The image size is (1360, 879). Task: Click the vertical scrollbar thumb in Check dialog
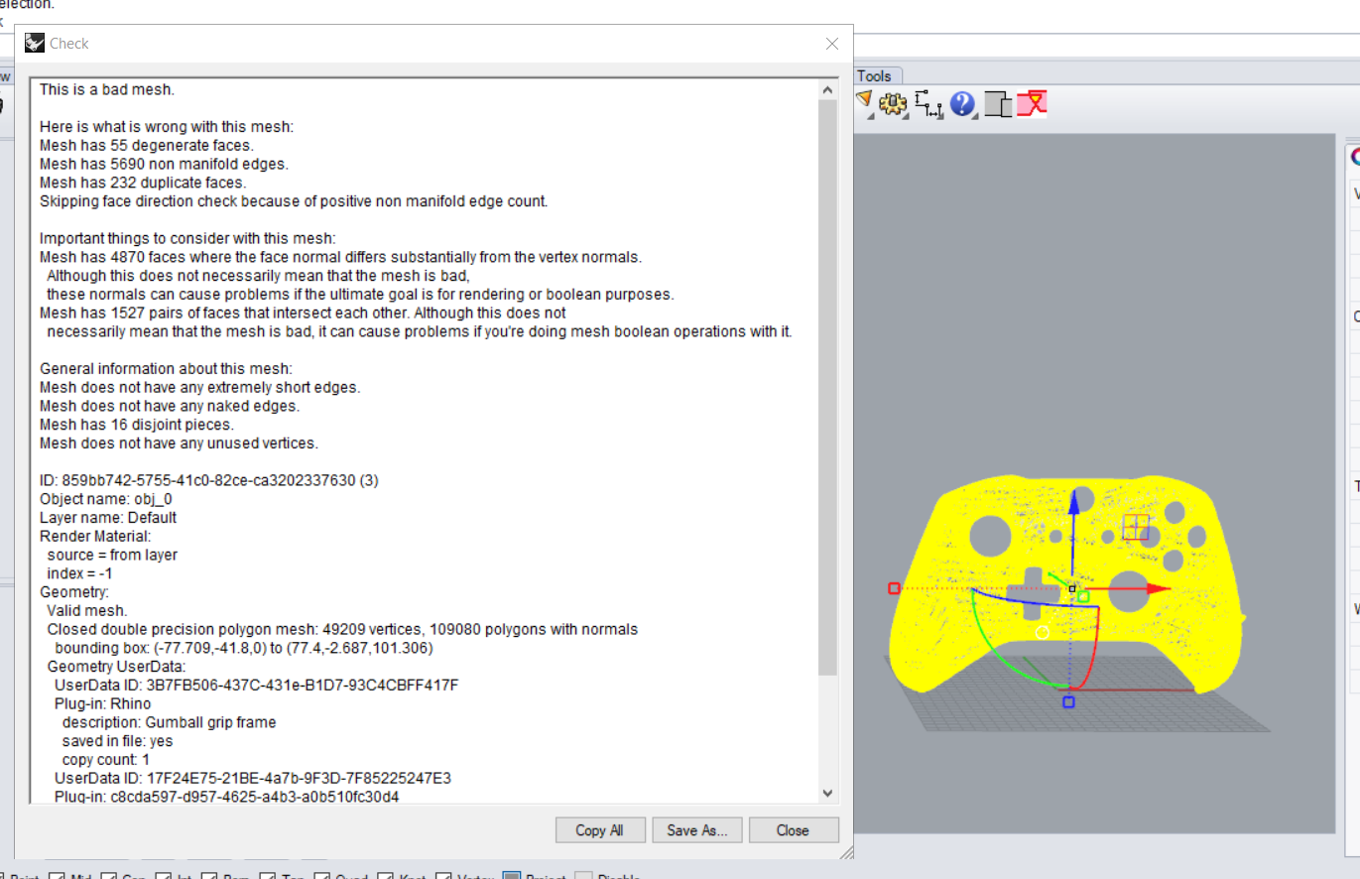click(x=827, y=387)
